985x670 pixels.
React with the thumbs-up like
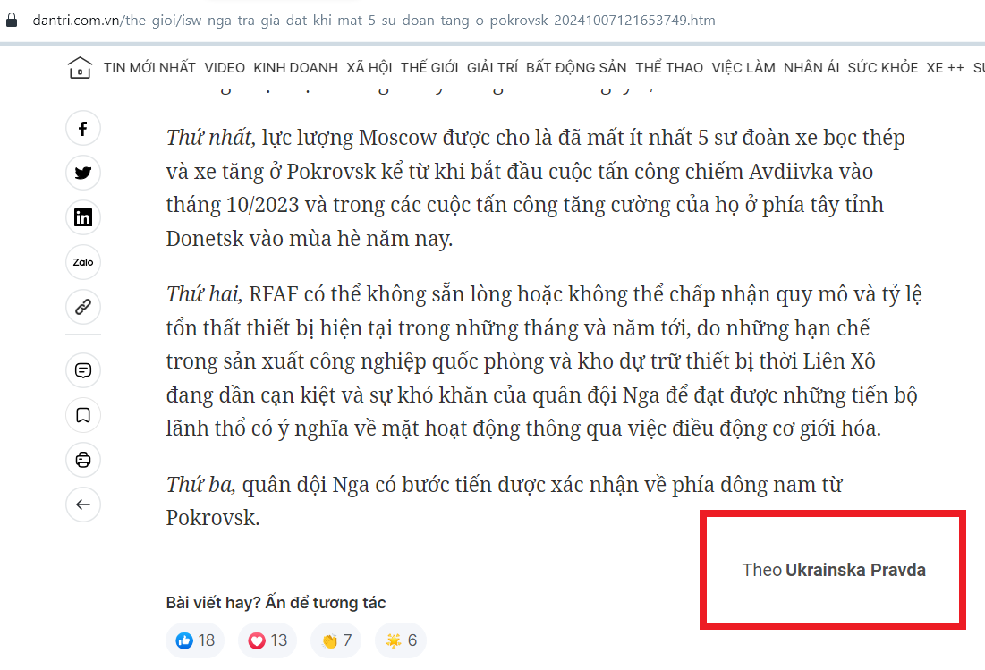coord(195,640)
